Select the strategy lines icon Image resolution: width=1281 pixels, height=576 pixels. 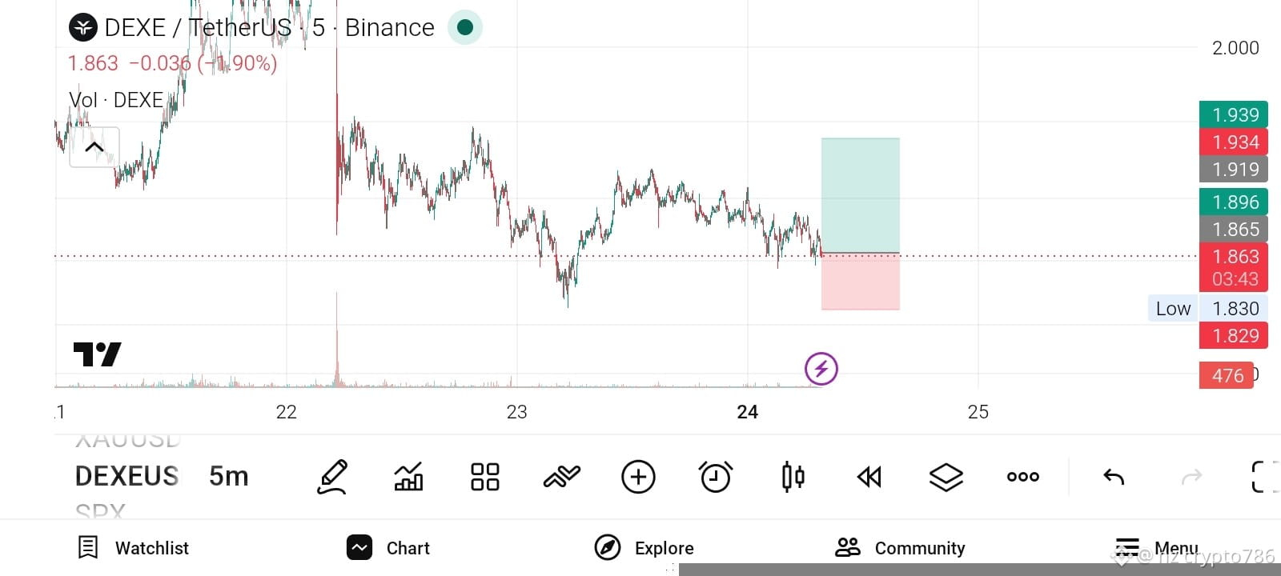click(x=561, y=477)
